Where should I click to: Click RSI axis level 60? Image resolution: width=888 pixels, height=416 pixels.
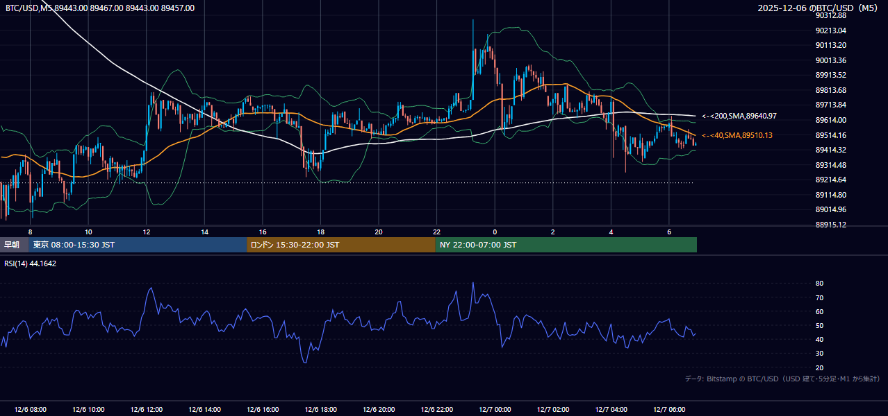819,311
